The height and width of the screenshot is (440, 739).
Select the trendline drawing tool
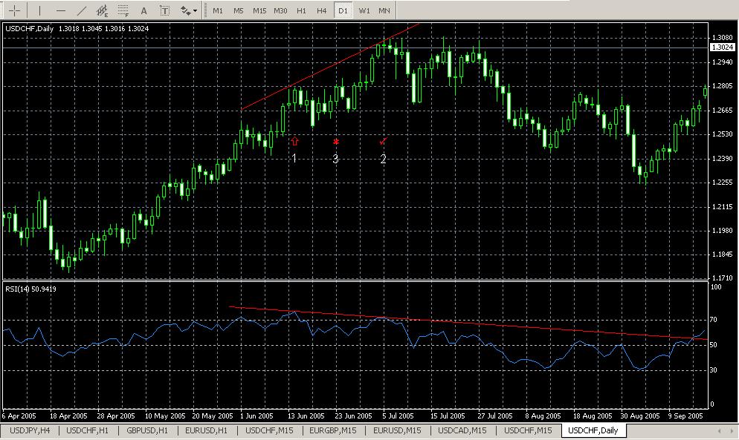[x=82, y=10]
